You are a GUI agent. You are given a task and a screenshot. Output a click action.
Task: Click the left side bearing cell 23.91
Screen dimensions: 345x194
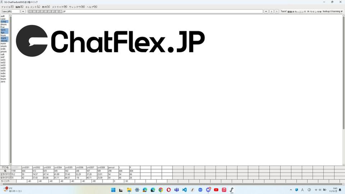point(103,174)
